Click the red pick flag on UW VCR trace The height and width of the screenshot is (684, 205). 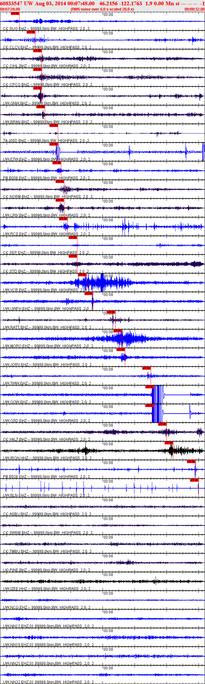[x=82, y=275]
